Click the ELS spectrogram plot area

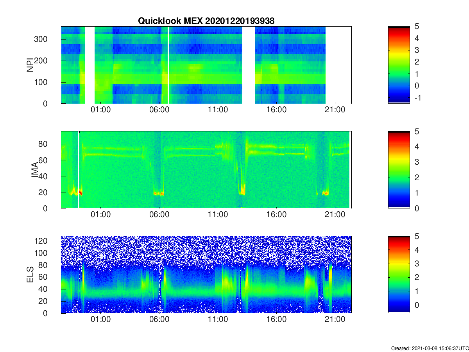point(206,275)
